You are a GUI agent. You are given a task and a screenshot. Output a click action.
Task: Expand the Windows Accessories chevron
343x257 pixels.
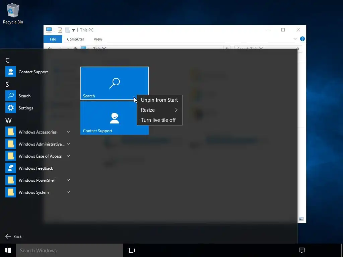click(x=68, y=132)
